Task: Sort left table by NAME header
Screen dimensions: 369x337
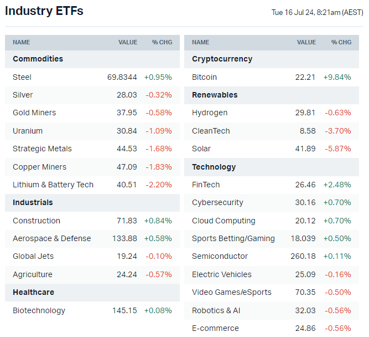Action: pos(22,42)
